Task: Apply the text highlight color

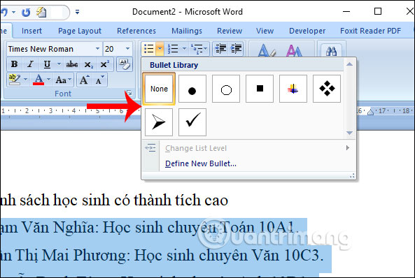Action: point(14,80)
